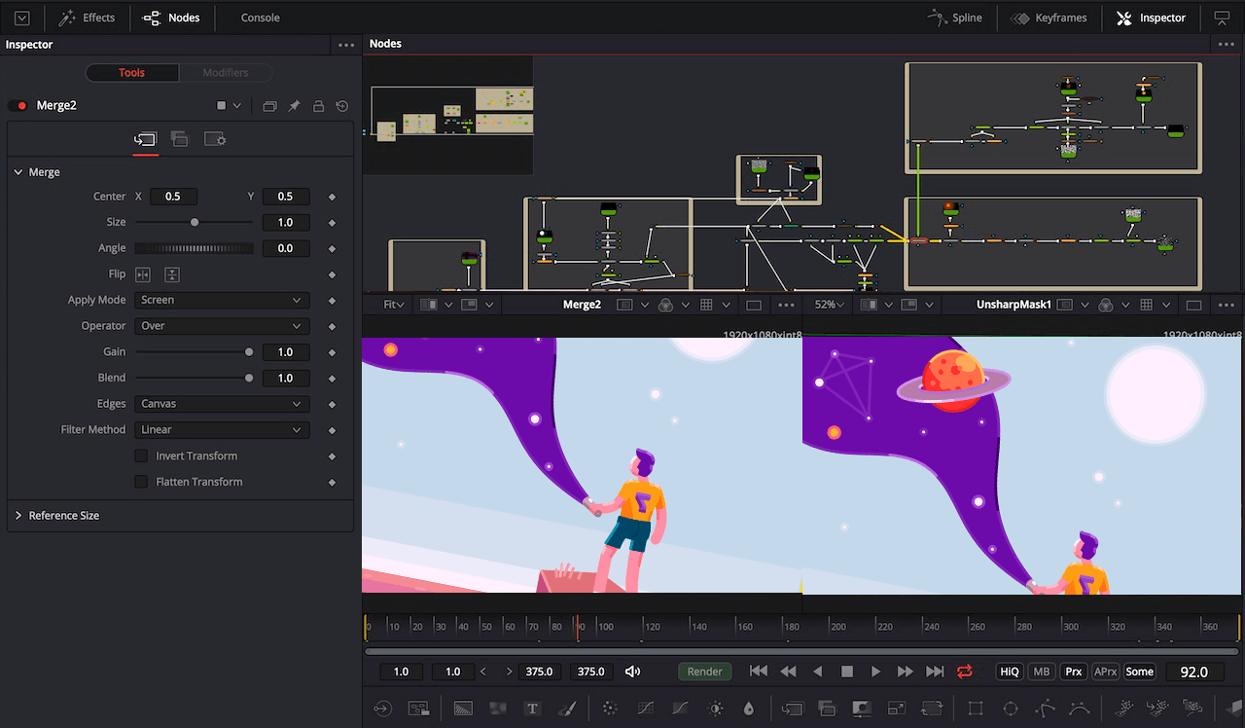1245x728 pixels.
Task: Click the Render button
Action: click(704, 671)
